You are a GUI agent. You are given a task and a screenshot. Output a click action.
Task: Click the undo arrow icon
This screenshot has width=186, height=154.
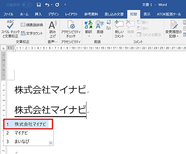coord(47,5)
